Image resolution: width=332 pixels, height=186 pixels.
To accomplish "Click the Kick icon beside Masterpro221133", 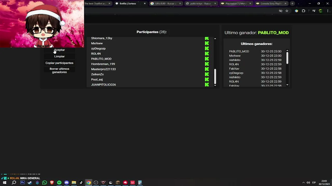I will point(207,69).
